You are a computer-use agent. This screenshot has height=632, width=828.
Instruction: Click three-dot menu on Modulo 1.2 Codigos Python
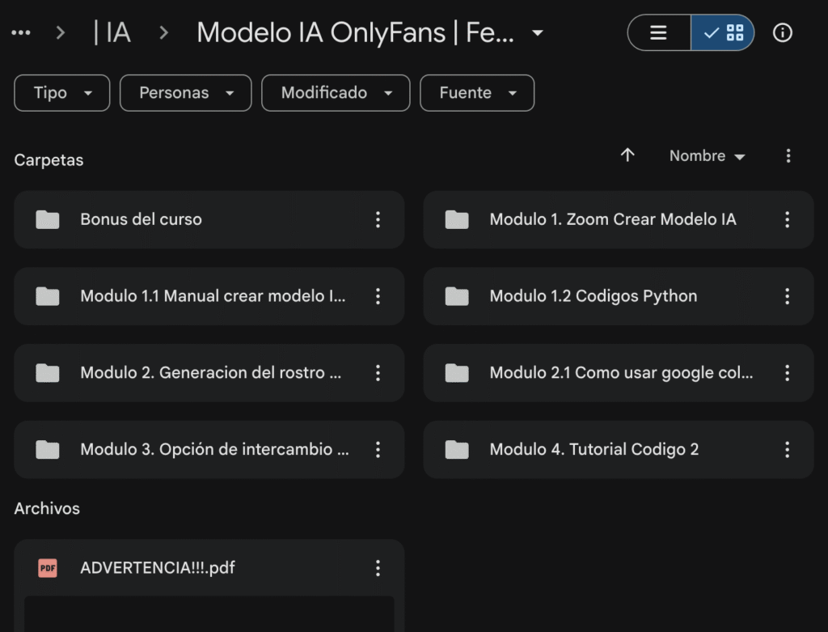coord(787,296)
